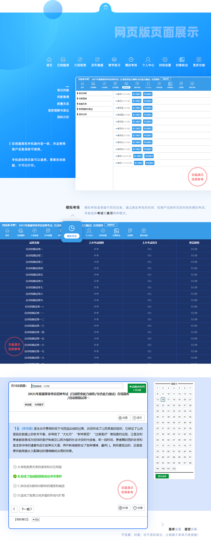The height and width of the screenshot is (555, 211).
Task: Click the 已经完成 1/102 progress bar
Action: [77, 386]
